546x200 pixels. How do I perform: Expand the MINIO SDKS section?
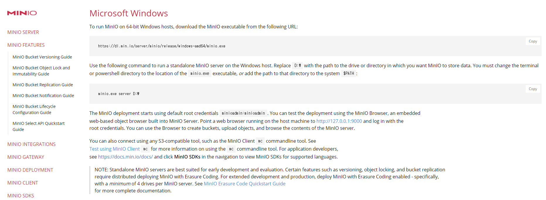point(21,196)
